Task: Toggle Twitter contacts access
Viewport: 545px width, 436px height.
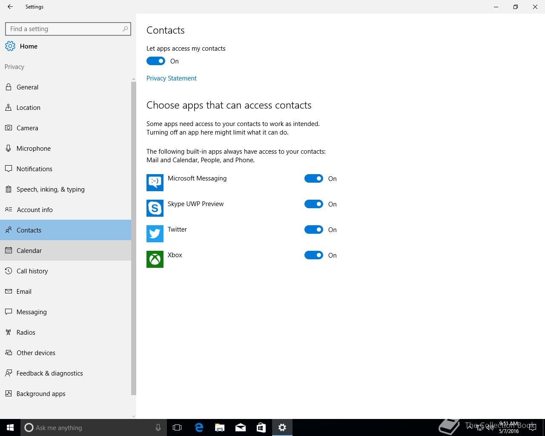Action: (314, 229)
